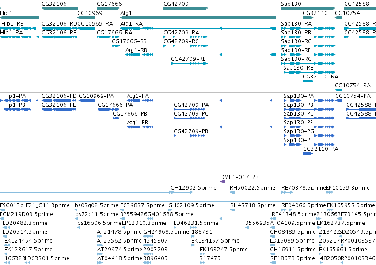Viewport: 376px width, 265px height.
Task: Click the RE18678.5prime EST label
Action: tap(292, 258)
